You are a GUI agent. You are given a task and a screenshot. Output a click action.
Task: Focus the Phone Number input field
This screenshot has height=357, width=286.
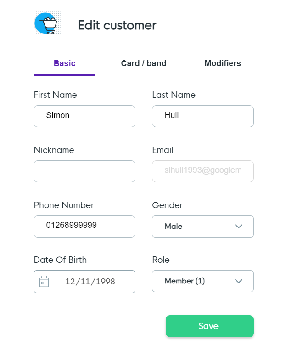click(x=84, y=226)
